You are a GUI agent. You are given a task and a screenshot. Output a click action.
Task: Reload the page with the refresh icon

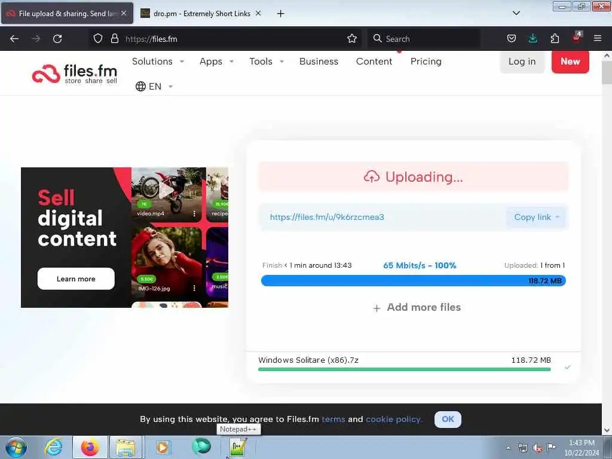pyautogui.click(x=57, y=39)
